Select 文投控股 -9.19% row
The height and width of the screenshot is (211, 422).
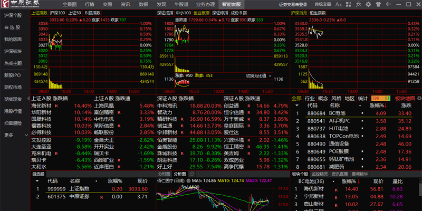point(62,140)
